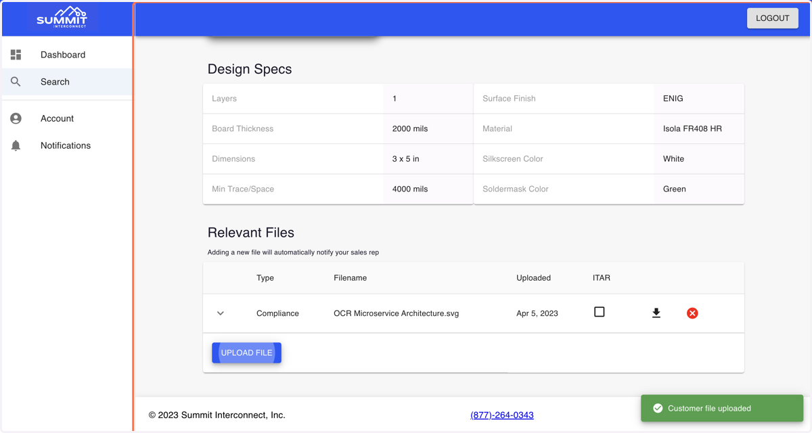This screenshot has width=812, height=433.
Task: Click the Min Trace/Space label
Action: [243, 189]
